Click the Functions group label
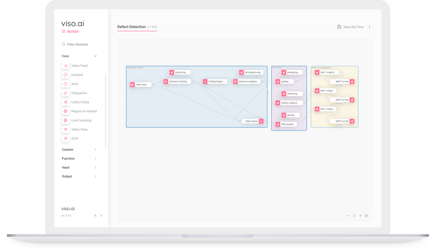The width and height of the screenshot is (436, 252). click(x=277, y=68)
